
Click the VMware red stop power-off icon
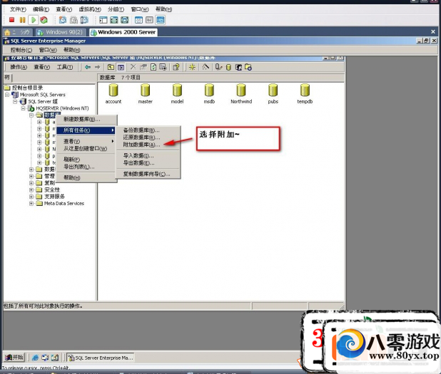pyautogui.click(x=12, y=20)
